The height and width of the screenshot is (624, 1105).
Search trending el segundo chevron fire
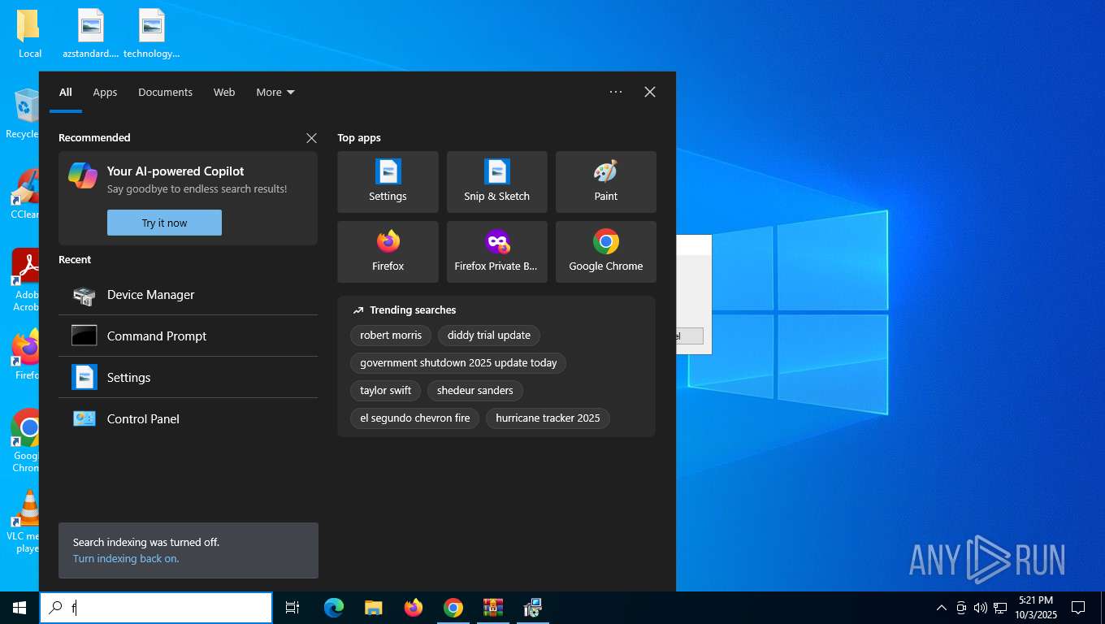coord(415,418)
